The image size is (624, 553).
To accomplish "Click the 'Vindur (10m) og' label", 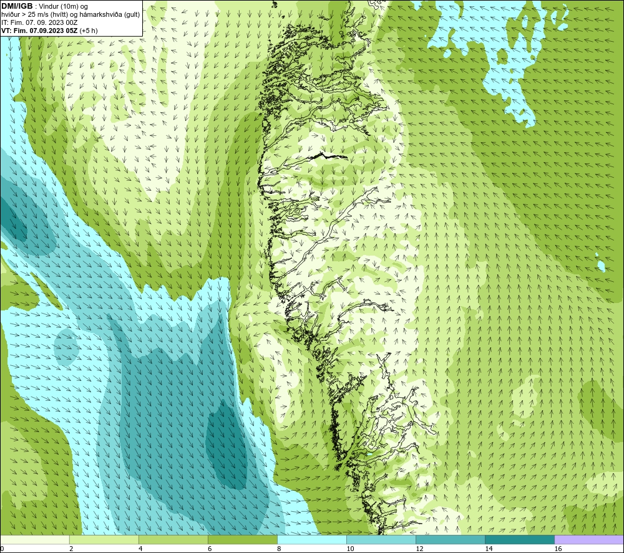I will coord(63,7).
